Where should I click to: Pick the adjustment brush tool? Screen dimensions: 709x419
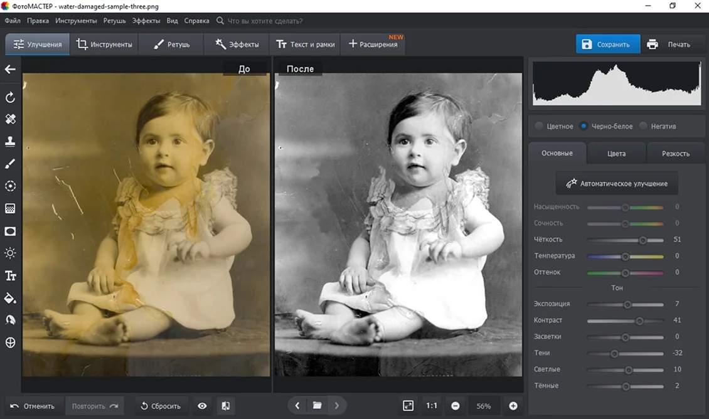[x=10, y=164]
